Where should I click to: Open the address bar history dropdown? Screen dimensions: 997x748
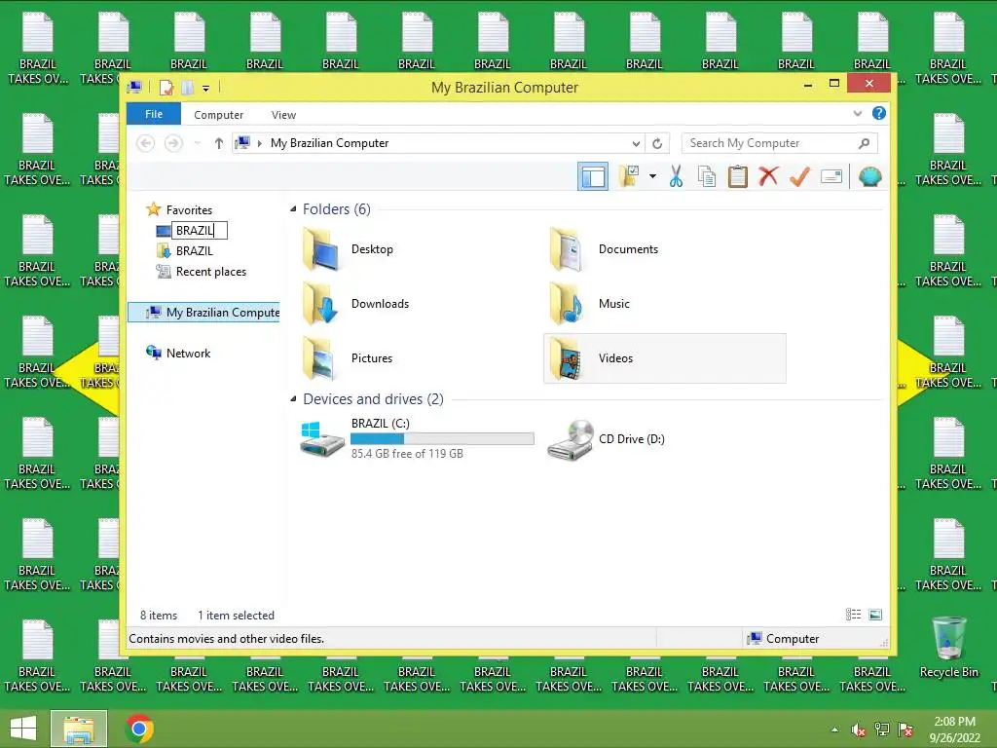coord(636,143)
